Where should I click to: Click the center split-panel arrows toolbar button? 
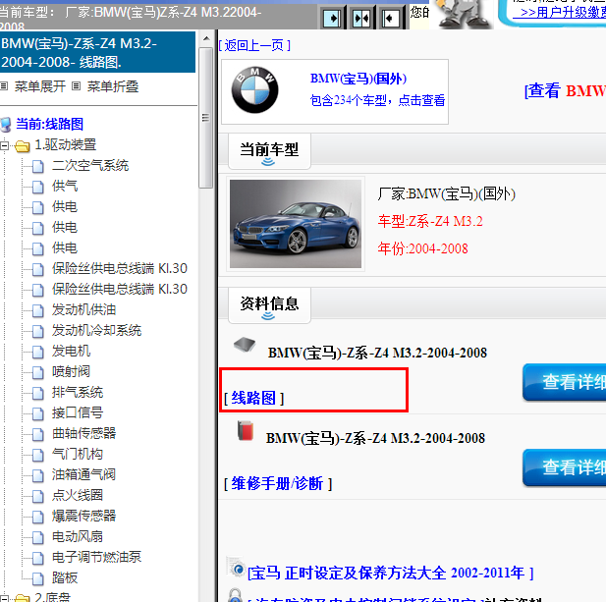pyautogui.click(x=361, y=18)
